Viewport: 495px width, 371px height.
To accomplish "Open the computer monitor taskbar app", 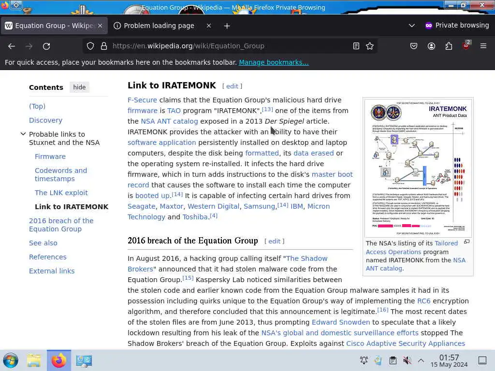I will click(84, 360).
